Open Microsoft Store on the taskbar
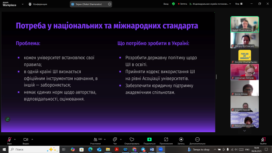272x153 pixels. [x=82, y=149]
